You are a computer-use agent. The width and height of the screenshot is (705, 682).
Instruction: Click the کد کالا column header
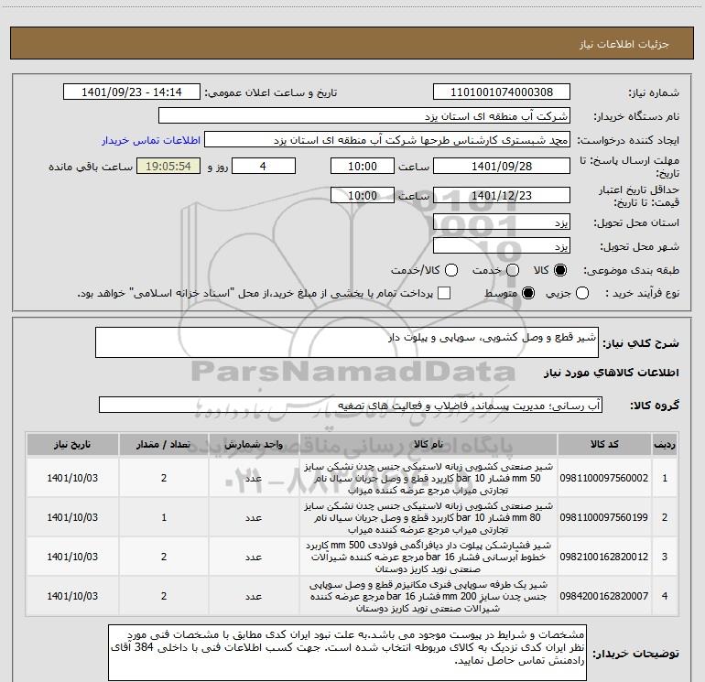(x=604, y=444)
